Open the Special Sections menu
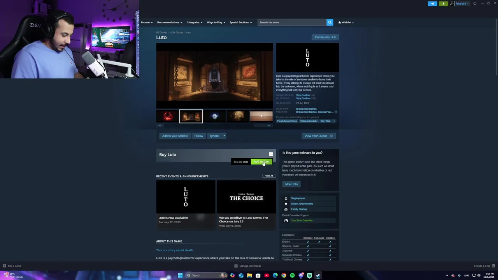 [x=240, y=22]
